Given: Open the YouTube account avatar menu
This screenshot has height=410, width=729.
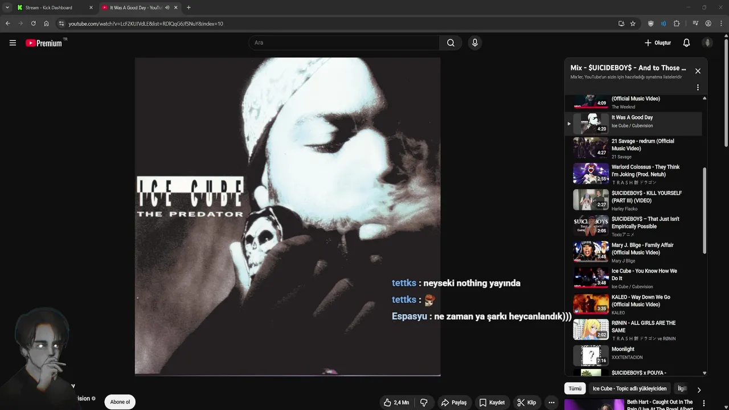Looking at the screenshot, I should [707, 43].
